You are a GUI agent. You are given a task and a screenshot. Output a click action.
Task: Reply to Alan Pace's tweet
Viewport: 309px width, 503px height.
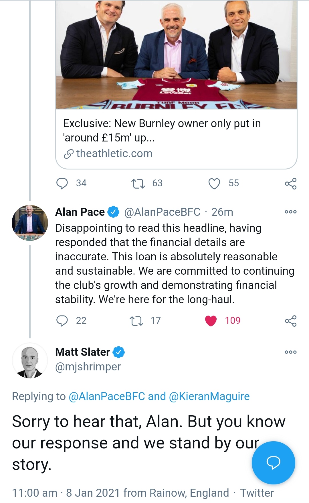pos(62,321)
